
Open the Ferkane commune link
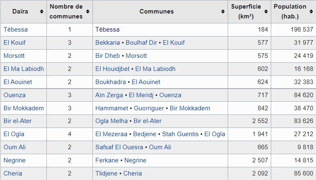pyautogui.click(x=107, y=160)
